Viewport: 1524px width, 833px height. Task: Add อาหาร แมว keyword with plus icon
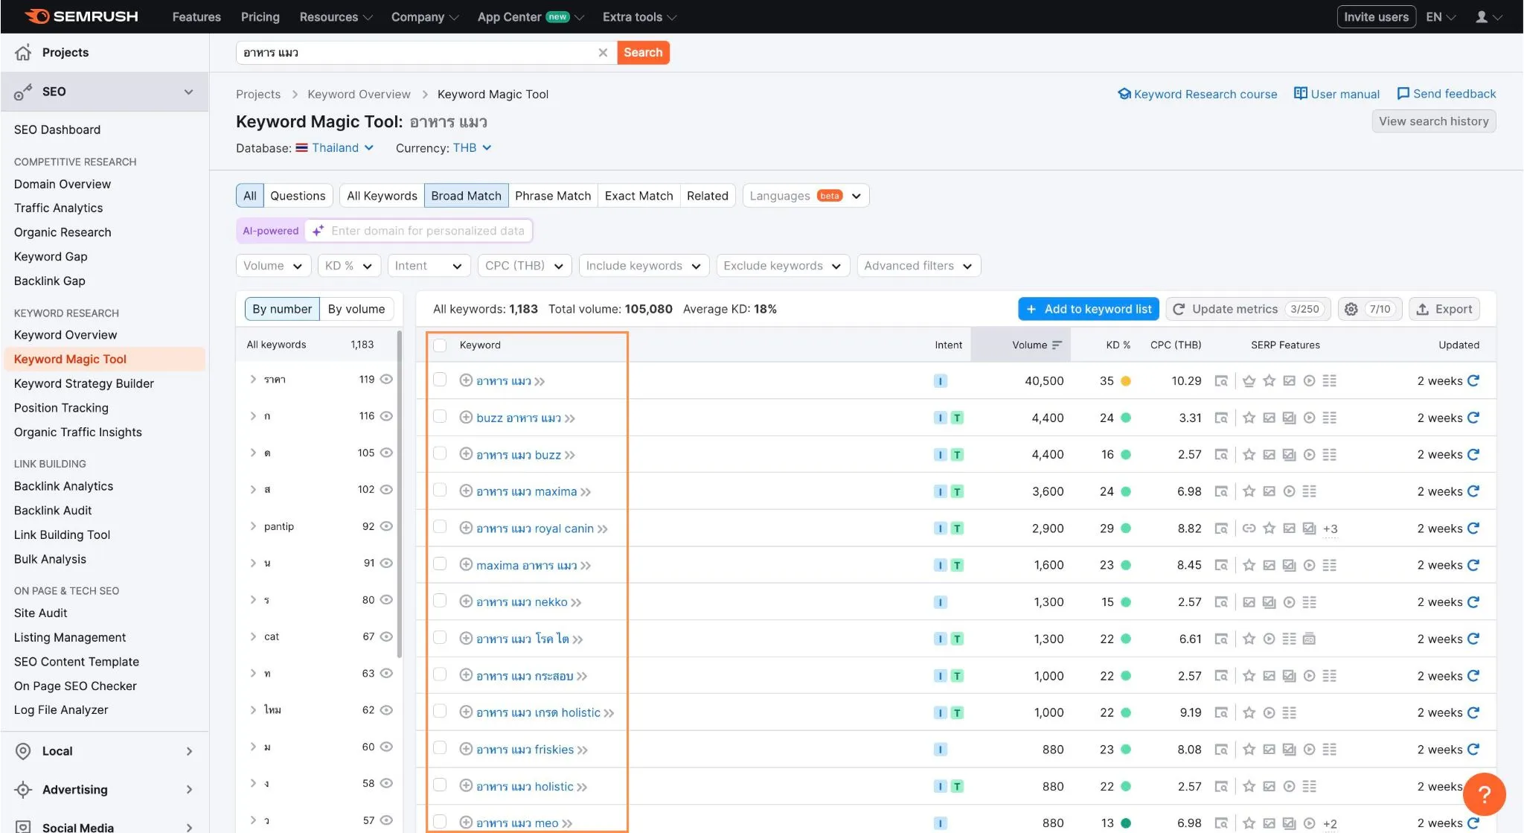(466, 380)
